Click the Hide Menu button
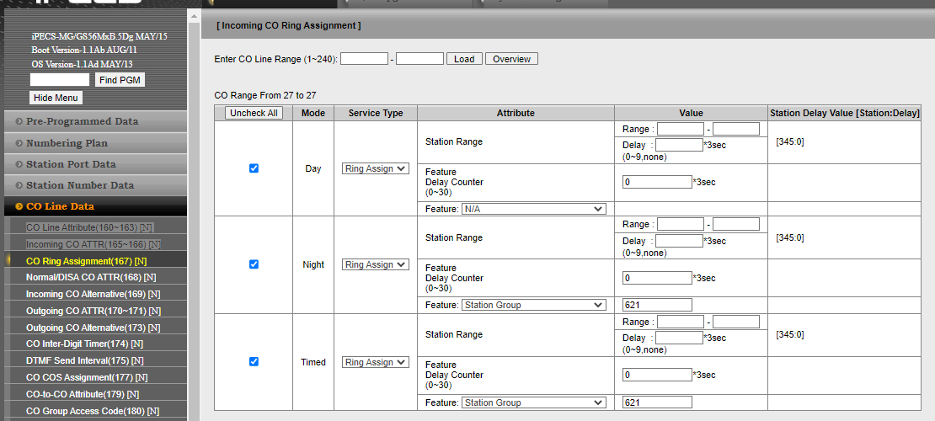The image size is (935, 421). click(x=56, y=98)
